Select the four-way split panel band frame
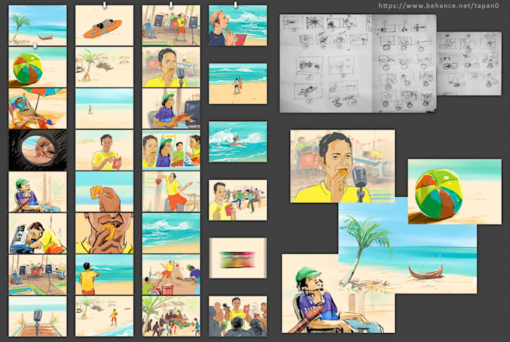This screenshot has width=510, height=342. pos(172,150)
